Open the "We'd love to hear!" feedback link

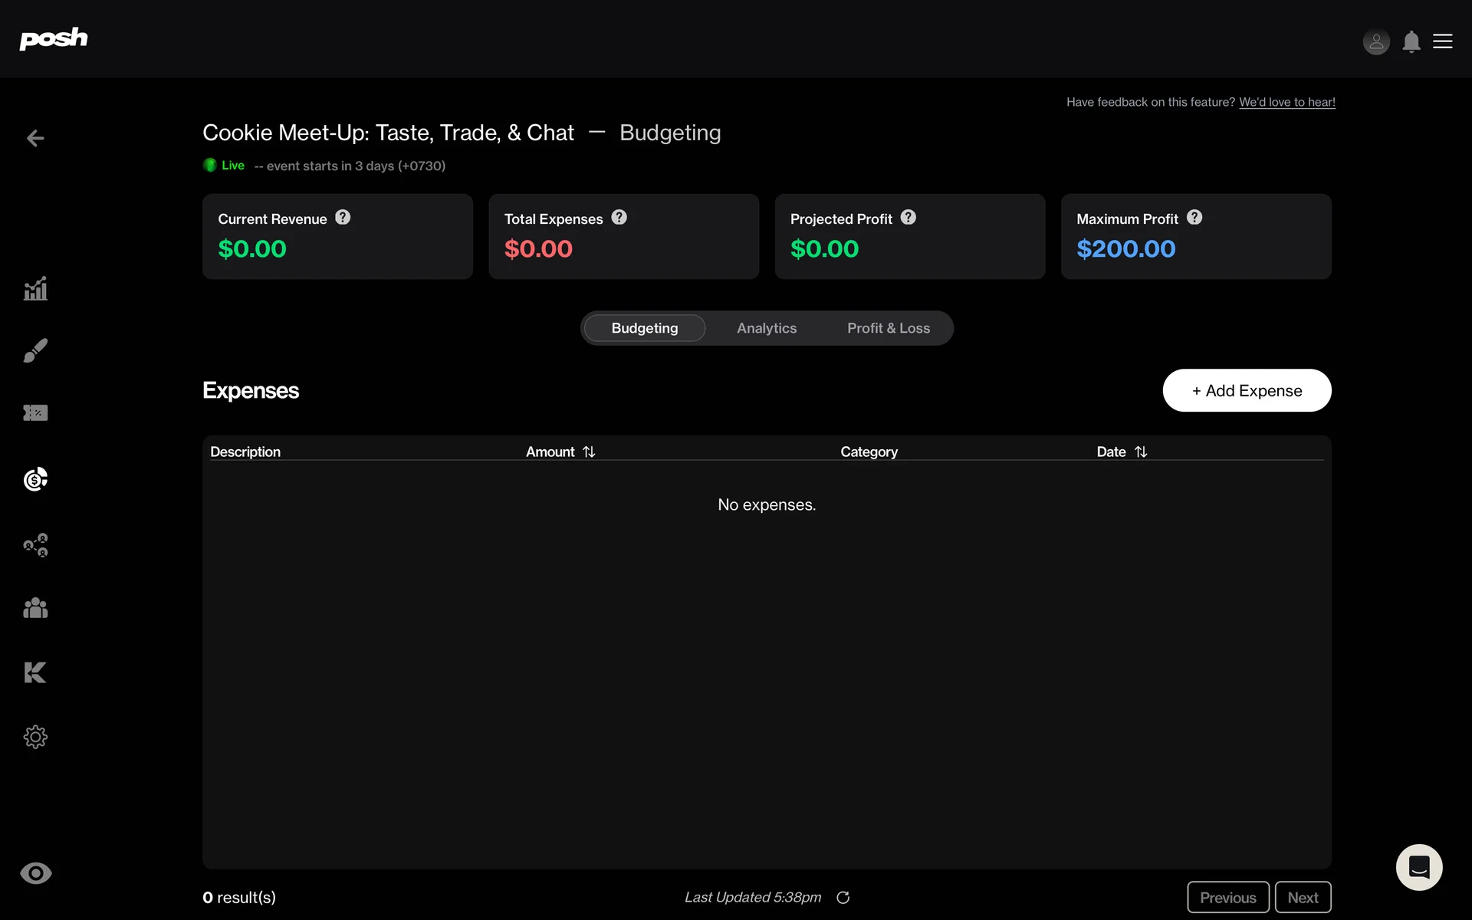[1287, 102]
